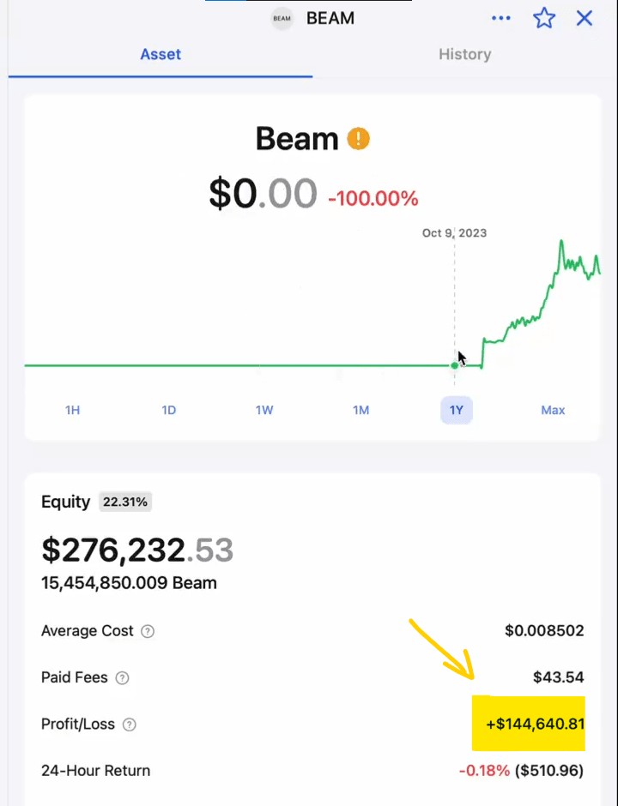
Task: Click the BEAM logo icon in header
Action: tap(282, 18)
